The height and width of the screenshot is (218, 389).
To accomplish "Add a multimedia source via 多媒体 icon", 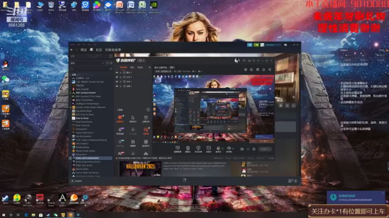I will coord(209,149).
